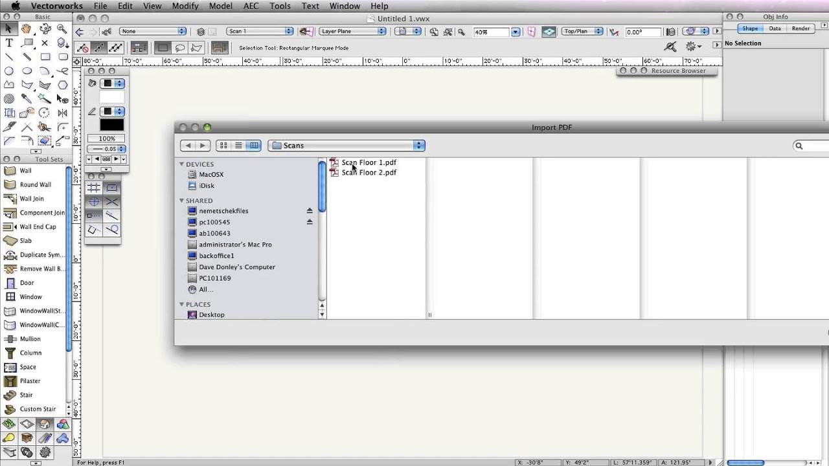Go back in Import PDF dialog
Image resolution: width=829 pixels, height=466 pixels.
click(x=188, y=146)
